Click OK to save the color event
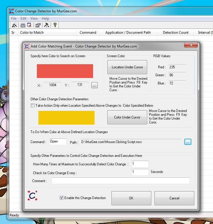This screenshot has width=213, height=224. pos(131,198)
